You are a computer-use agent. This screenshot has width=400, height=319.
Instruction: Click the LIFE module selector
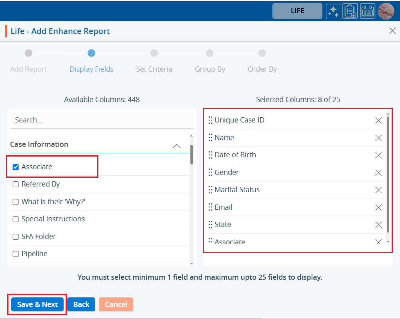(x=297, y=11)
